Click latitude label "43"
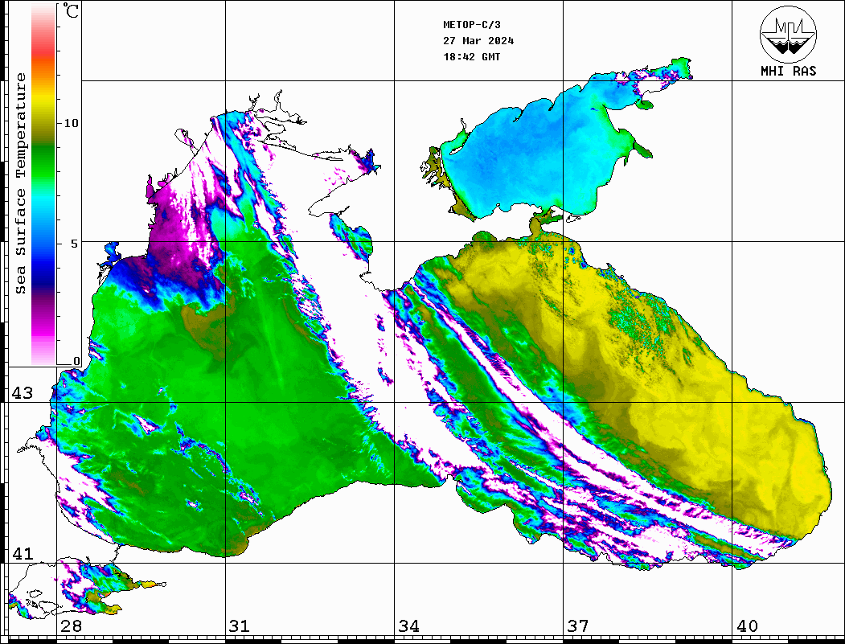This screenshot has width=845, height=644. coord(23,393)
